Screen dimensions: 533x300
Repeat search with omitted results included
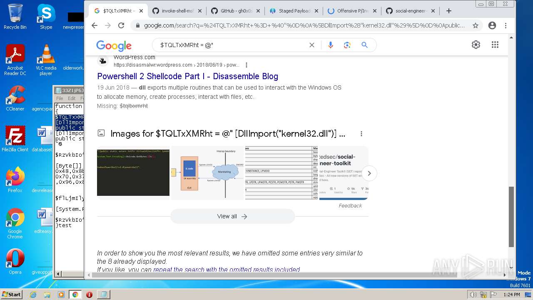coord(227,270)
